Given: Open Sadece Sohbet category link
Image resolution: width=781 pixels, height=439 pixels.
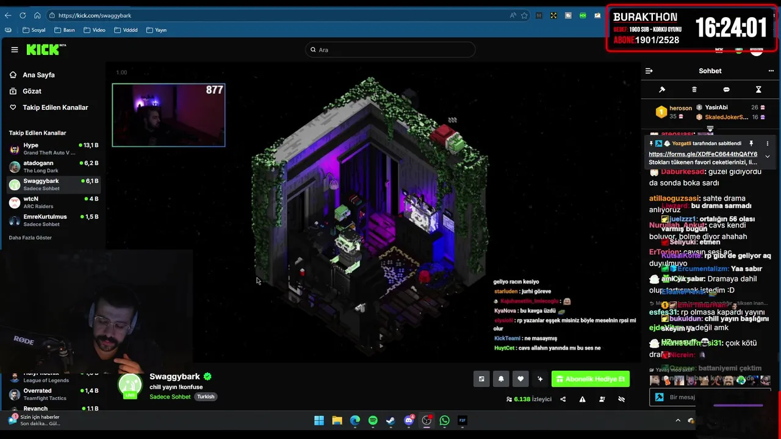Looking at the screenshot, I should click(x=170, y=397).
